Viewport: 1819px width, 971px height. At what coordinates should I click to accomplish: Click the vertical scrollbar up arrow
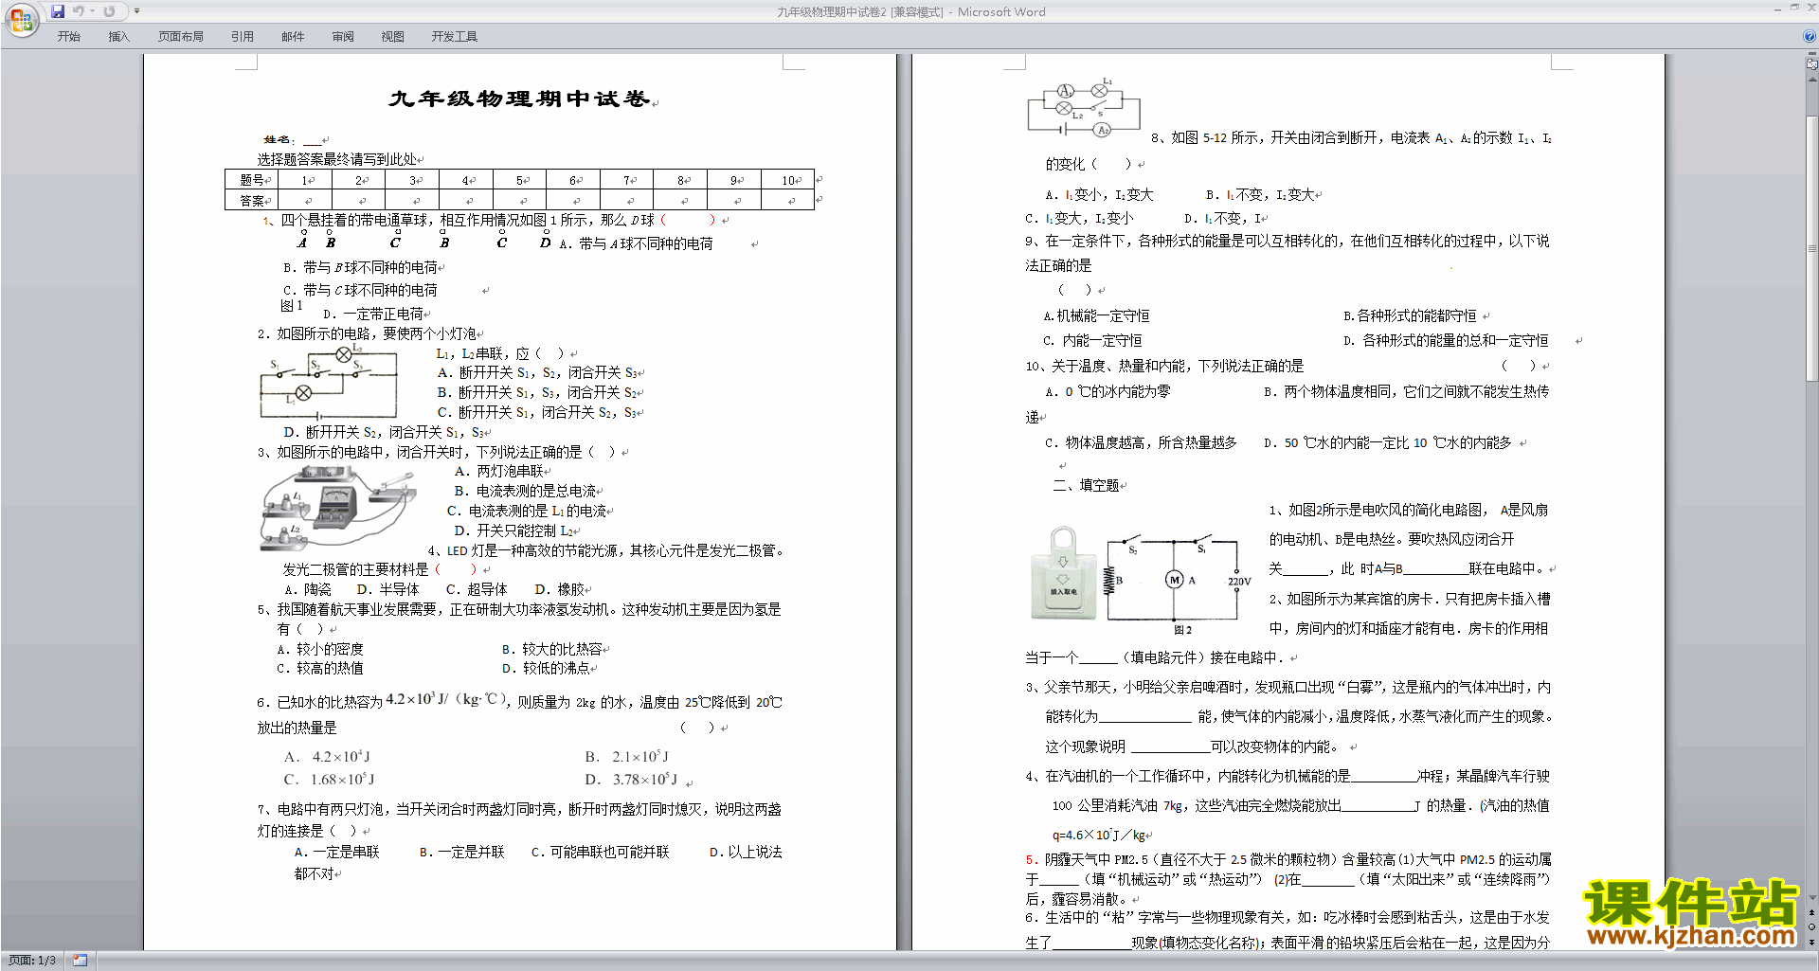click(1811, 79)
